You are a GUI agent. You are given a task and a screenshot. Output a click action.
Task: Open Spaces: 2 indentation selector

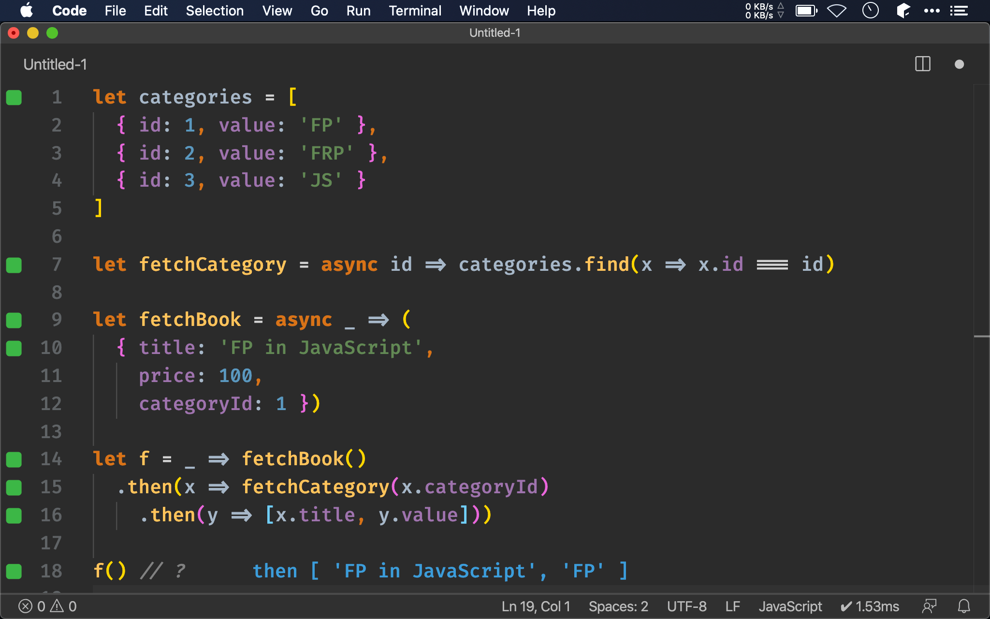[x=618, y=606]
